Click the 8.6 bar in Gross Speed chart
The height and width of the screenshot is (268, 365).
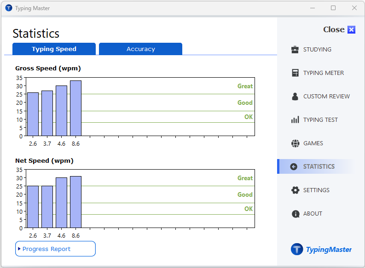click(75, 108)
